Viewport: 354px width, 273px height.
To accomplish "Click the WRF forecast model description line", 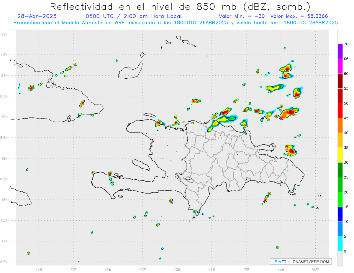I will [176, 23].
